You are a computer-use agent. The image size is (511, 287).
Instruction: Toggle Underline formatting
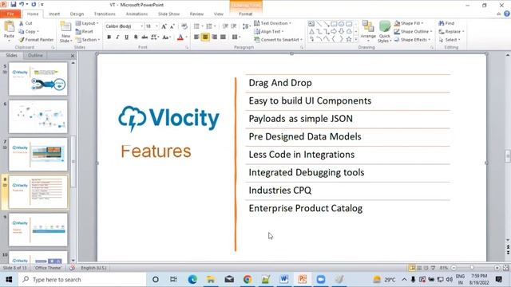126,37
